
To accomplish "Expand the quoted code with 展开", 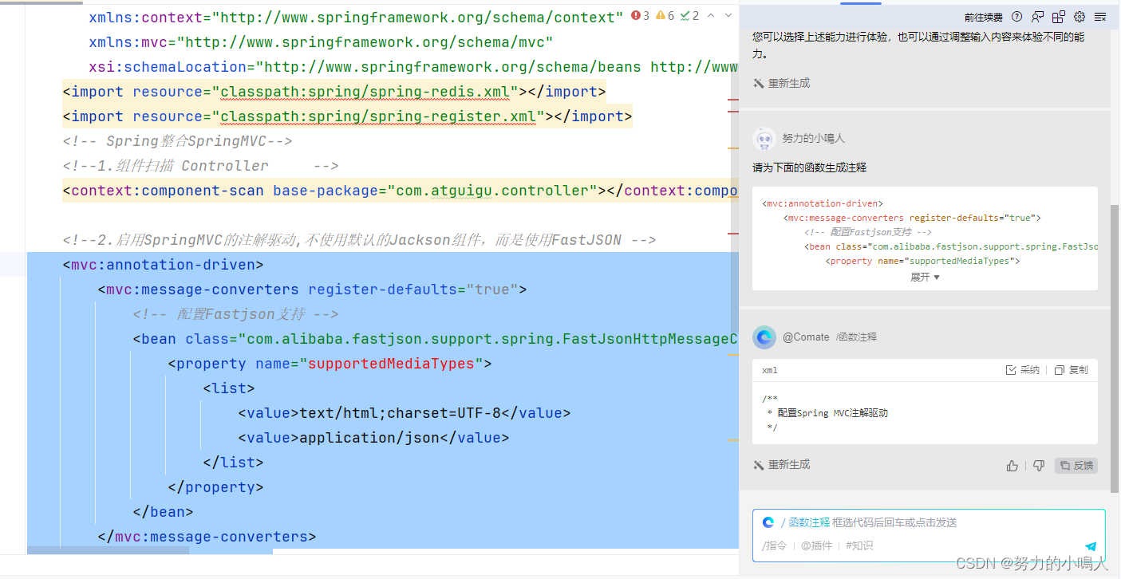I will coord(925,277).
